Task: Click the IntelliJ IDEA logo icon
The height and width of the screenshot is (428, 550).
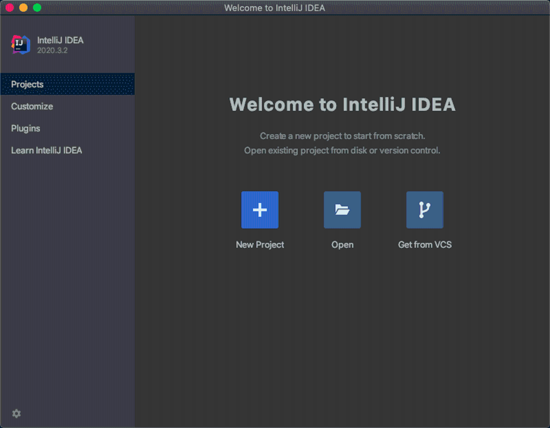Action: pyautogui.click(x=21, y=45)
